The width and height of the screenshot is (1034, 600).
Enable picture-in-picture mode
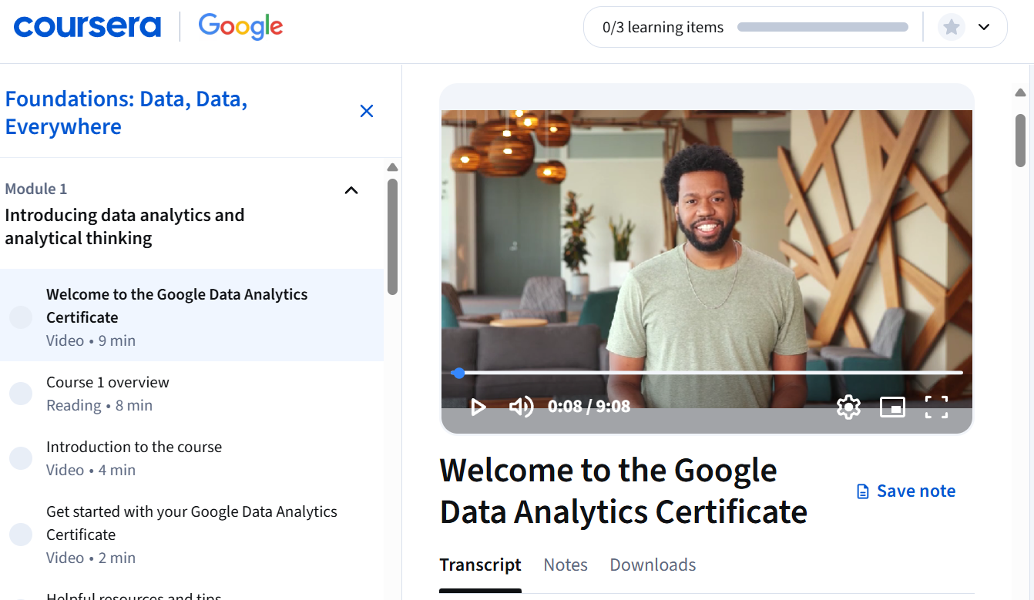[892, 407]
